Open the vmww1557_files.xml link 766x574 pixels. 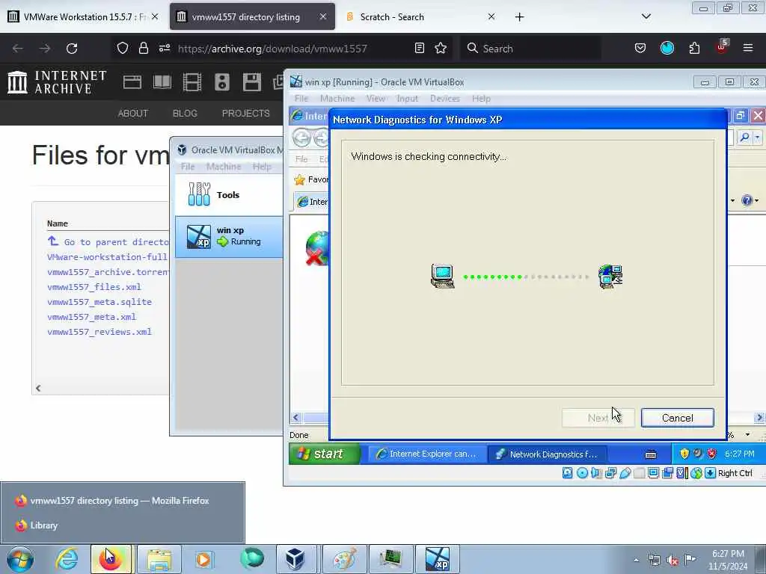tap(94, 287)
